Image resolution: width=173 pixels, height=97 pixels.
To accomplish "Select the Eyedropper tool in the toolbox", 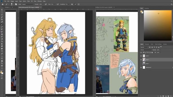I will pyautogui.click(x=2, y=22).
